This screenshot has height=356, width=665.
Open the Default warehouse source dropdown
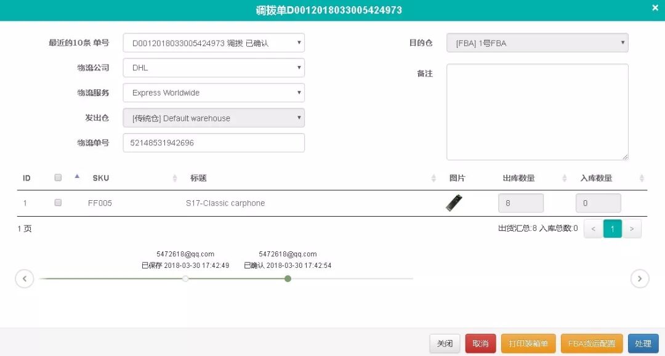214,118
